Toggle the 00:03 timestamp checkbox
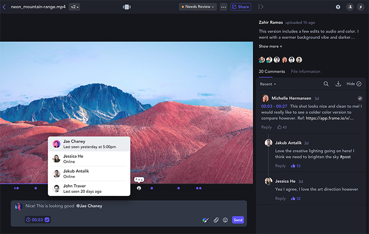 coord(47,220)
